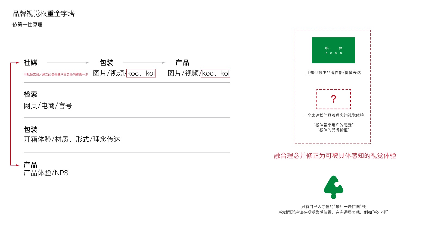Click the red question mark placeholder
Image resolution: width=435 pixels, height=244 pixels.
pyautogui.click(x=334, y=99)
